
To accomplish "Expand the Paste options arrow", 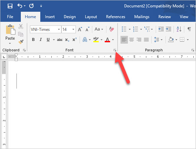I will click(10, 44).
